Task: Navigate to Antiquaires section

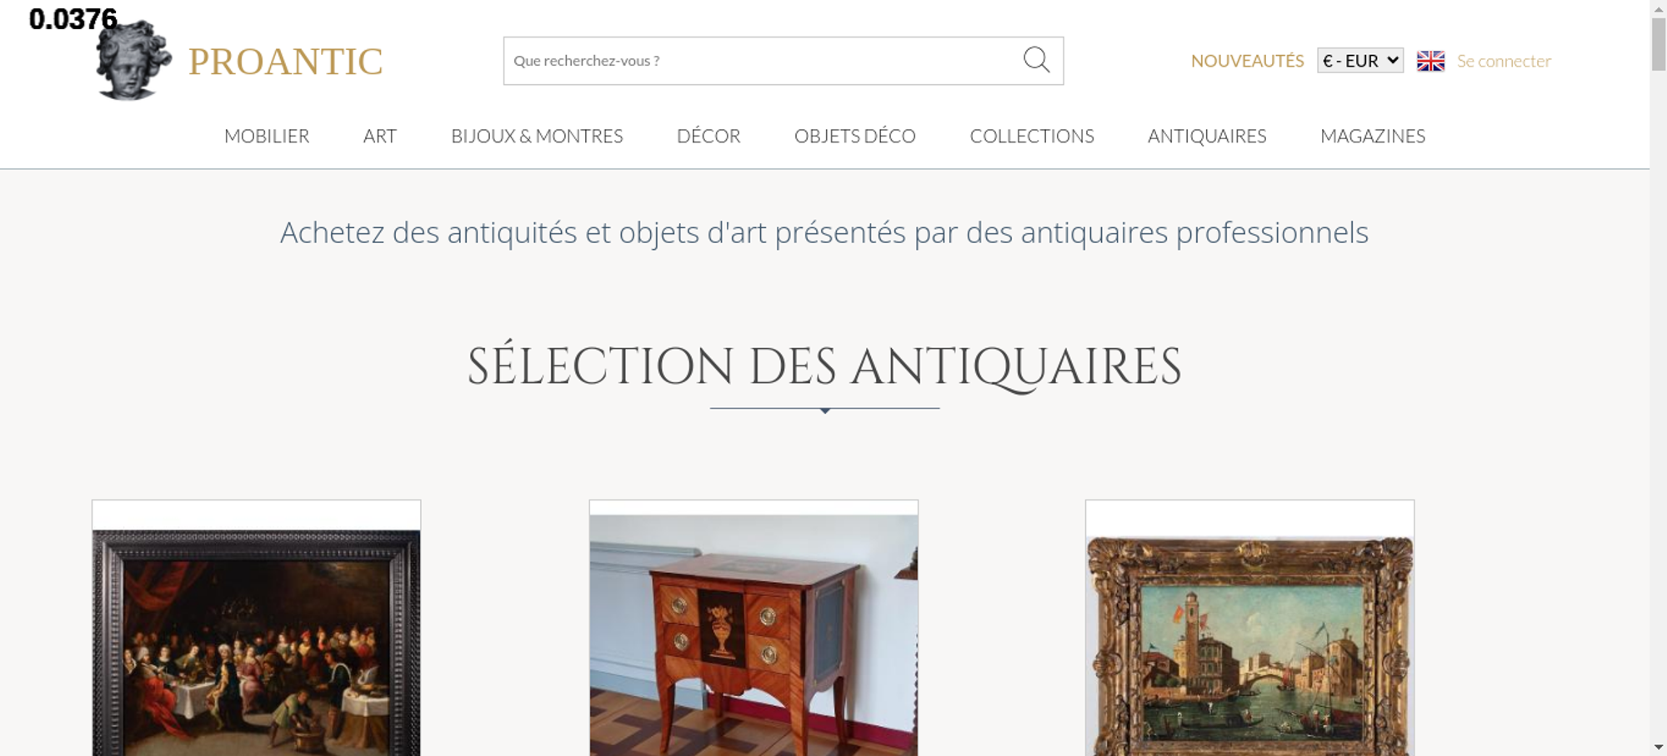Action: pyautogui.click(x=1207, y=136)
